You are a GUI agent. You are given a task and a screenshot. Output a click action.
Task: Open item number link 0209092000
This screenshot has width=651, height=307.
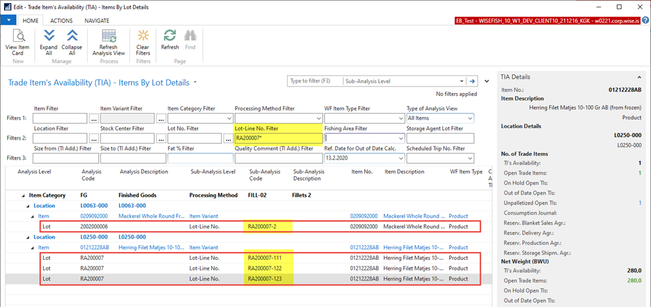click(364, 216)
